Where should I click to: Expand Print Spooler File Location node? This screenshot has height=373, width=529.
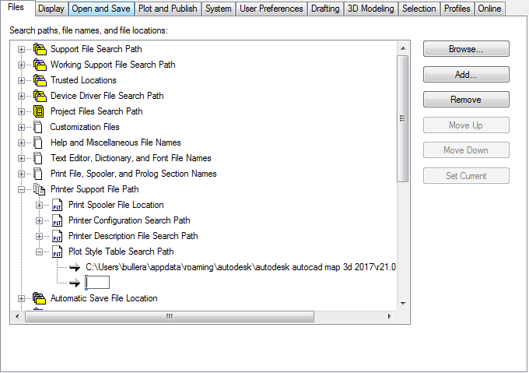click(x=39, y=205)
